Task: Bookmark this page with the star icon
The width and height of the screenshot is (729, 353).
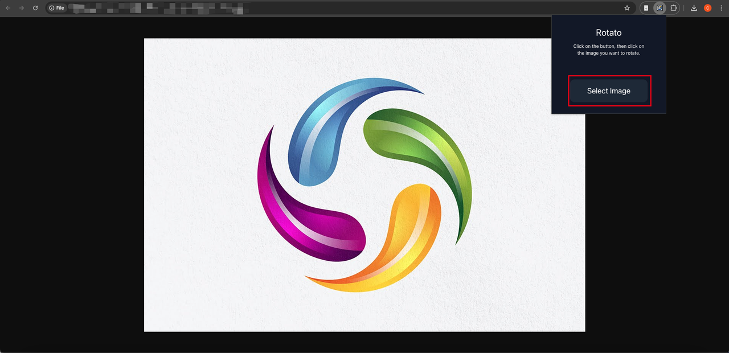Action: point(627,8)
